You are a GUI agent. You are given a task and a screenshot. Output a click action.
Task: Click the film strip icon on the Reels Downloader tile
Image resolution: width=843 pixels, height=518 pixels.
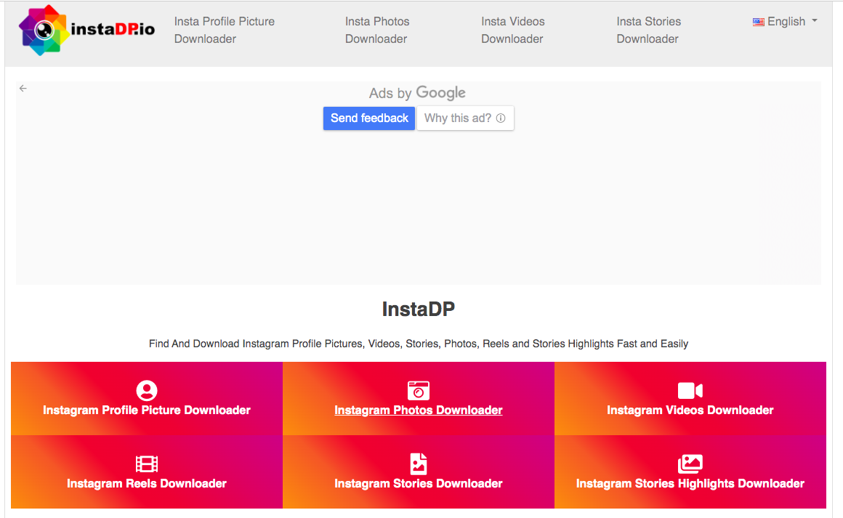tap(146, 464)
